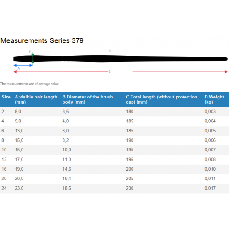Click the D Weight (kg) header
Image resolution: width=230 pixels, height=230 pixels.
(214, 99)
